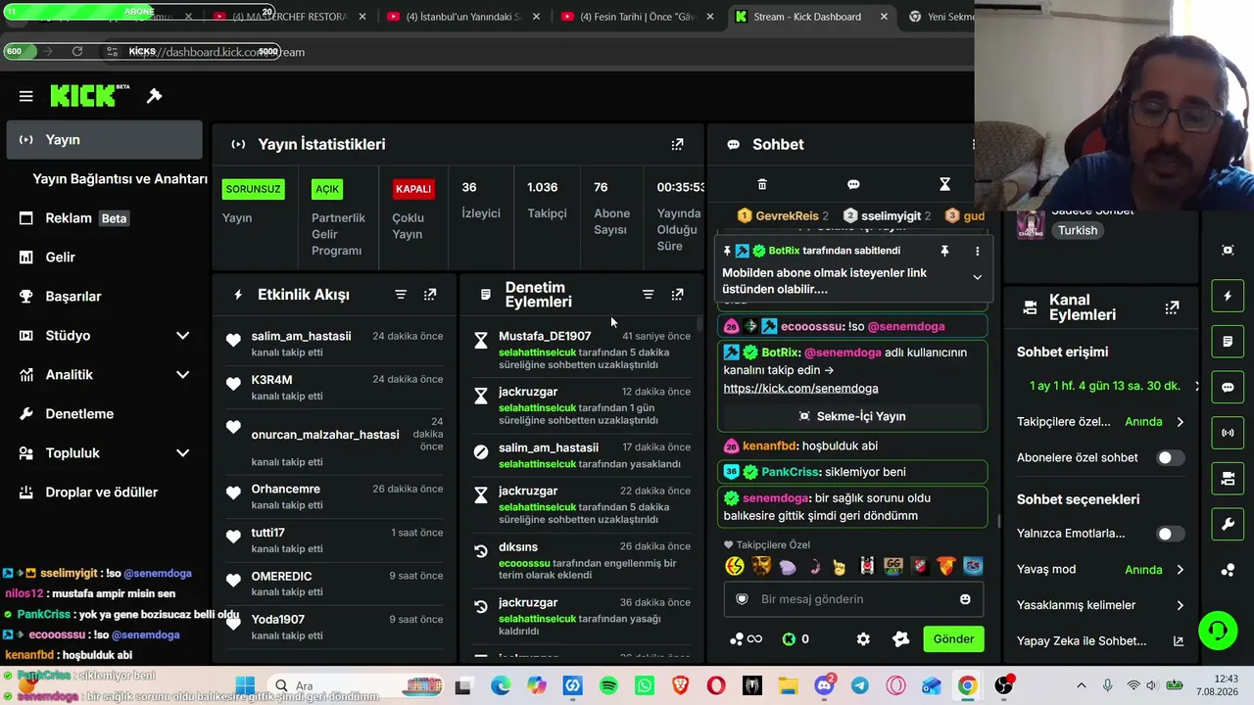Open the hamburger navigation menu
The image size is (1254, 705).
tap(26, 96)
